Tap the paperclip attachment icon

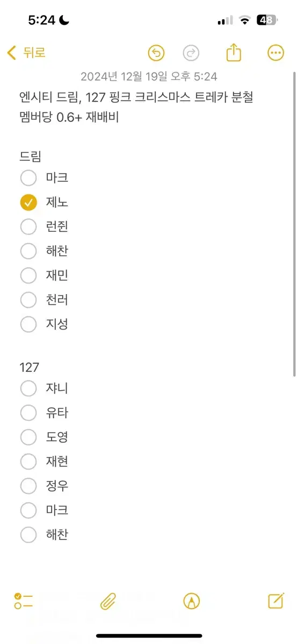(x=108, y=601)
